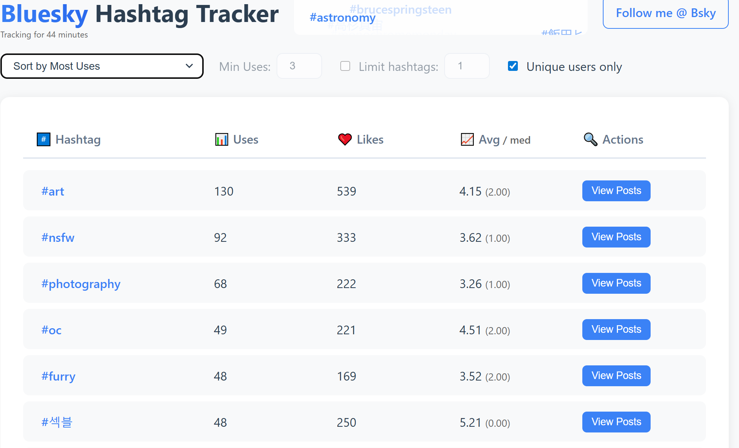Click the red heart icon beside Likes

[x=345, y=139]
